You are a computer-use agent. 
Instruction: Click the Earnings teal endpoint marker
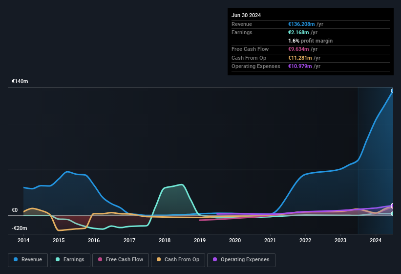393,213
